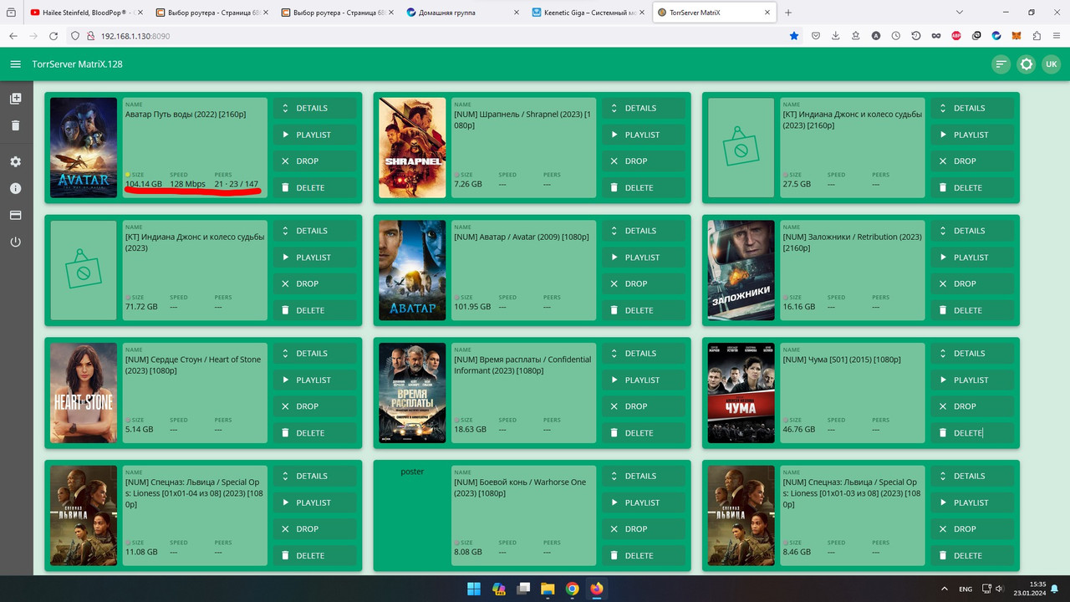Image resolution: width=1070 pixels, height=602 pixels.
Task: Delete the Lioness [01x01-03] torrent
Action: coord(972,555)
